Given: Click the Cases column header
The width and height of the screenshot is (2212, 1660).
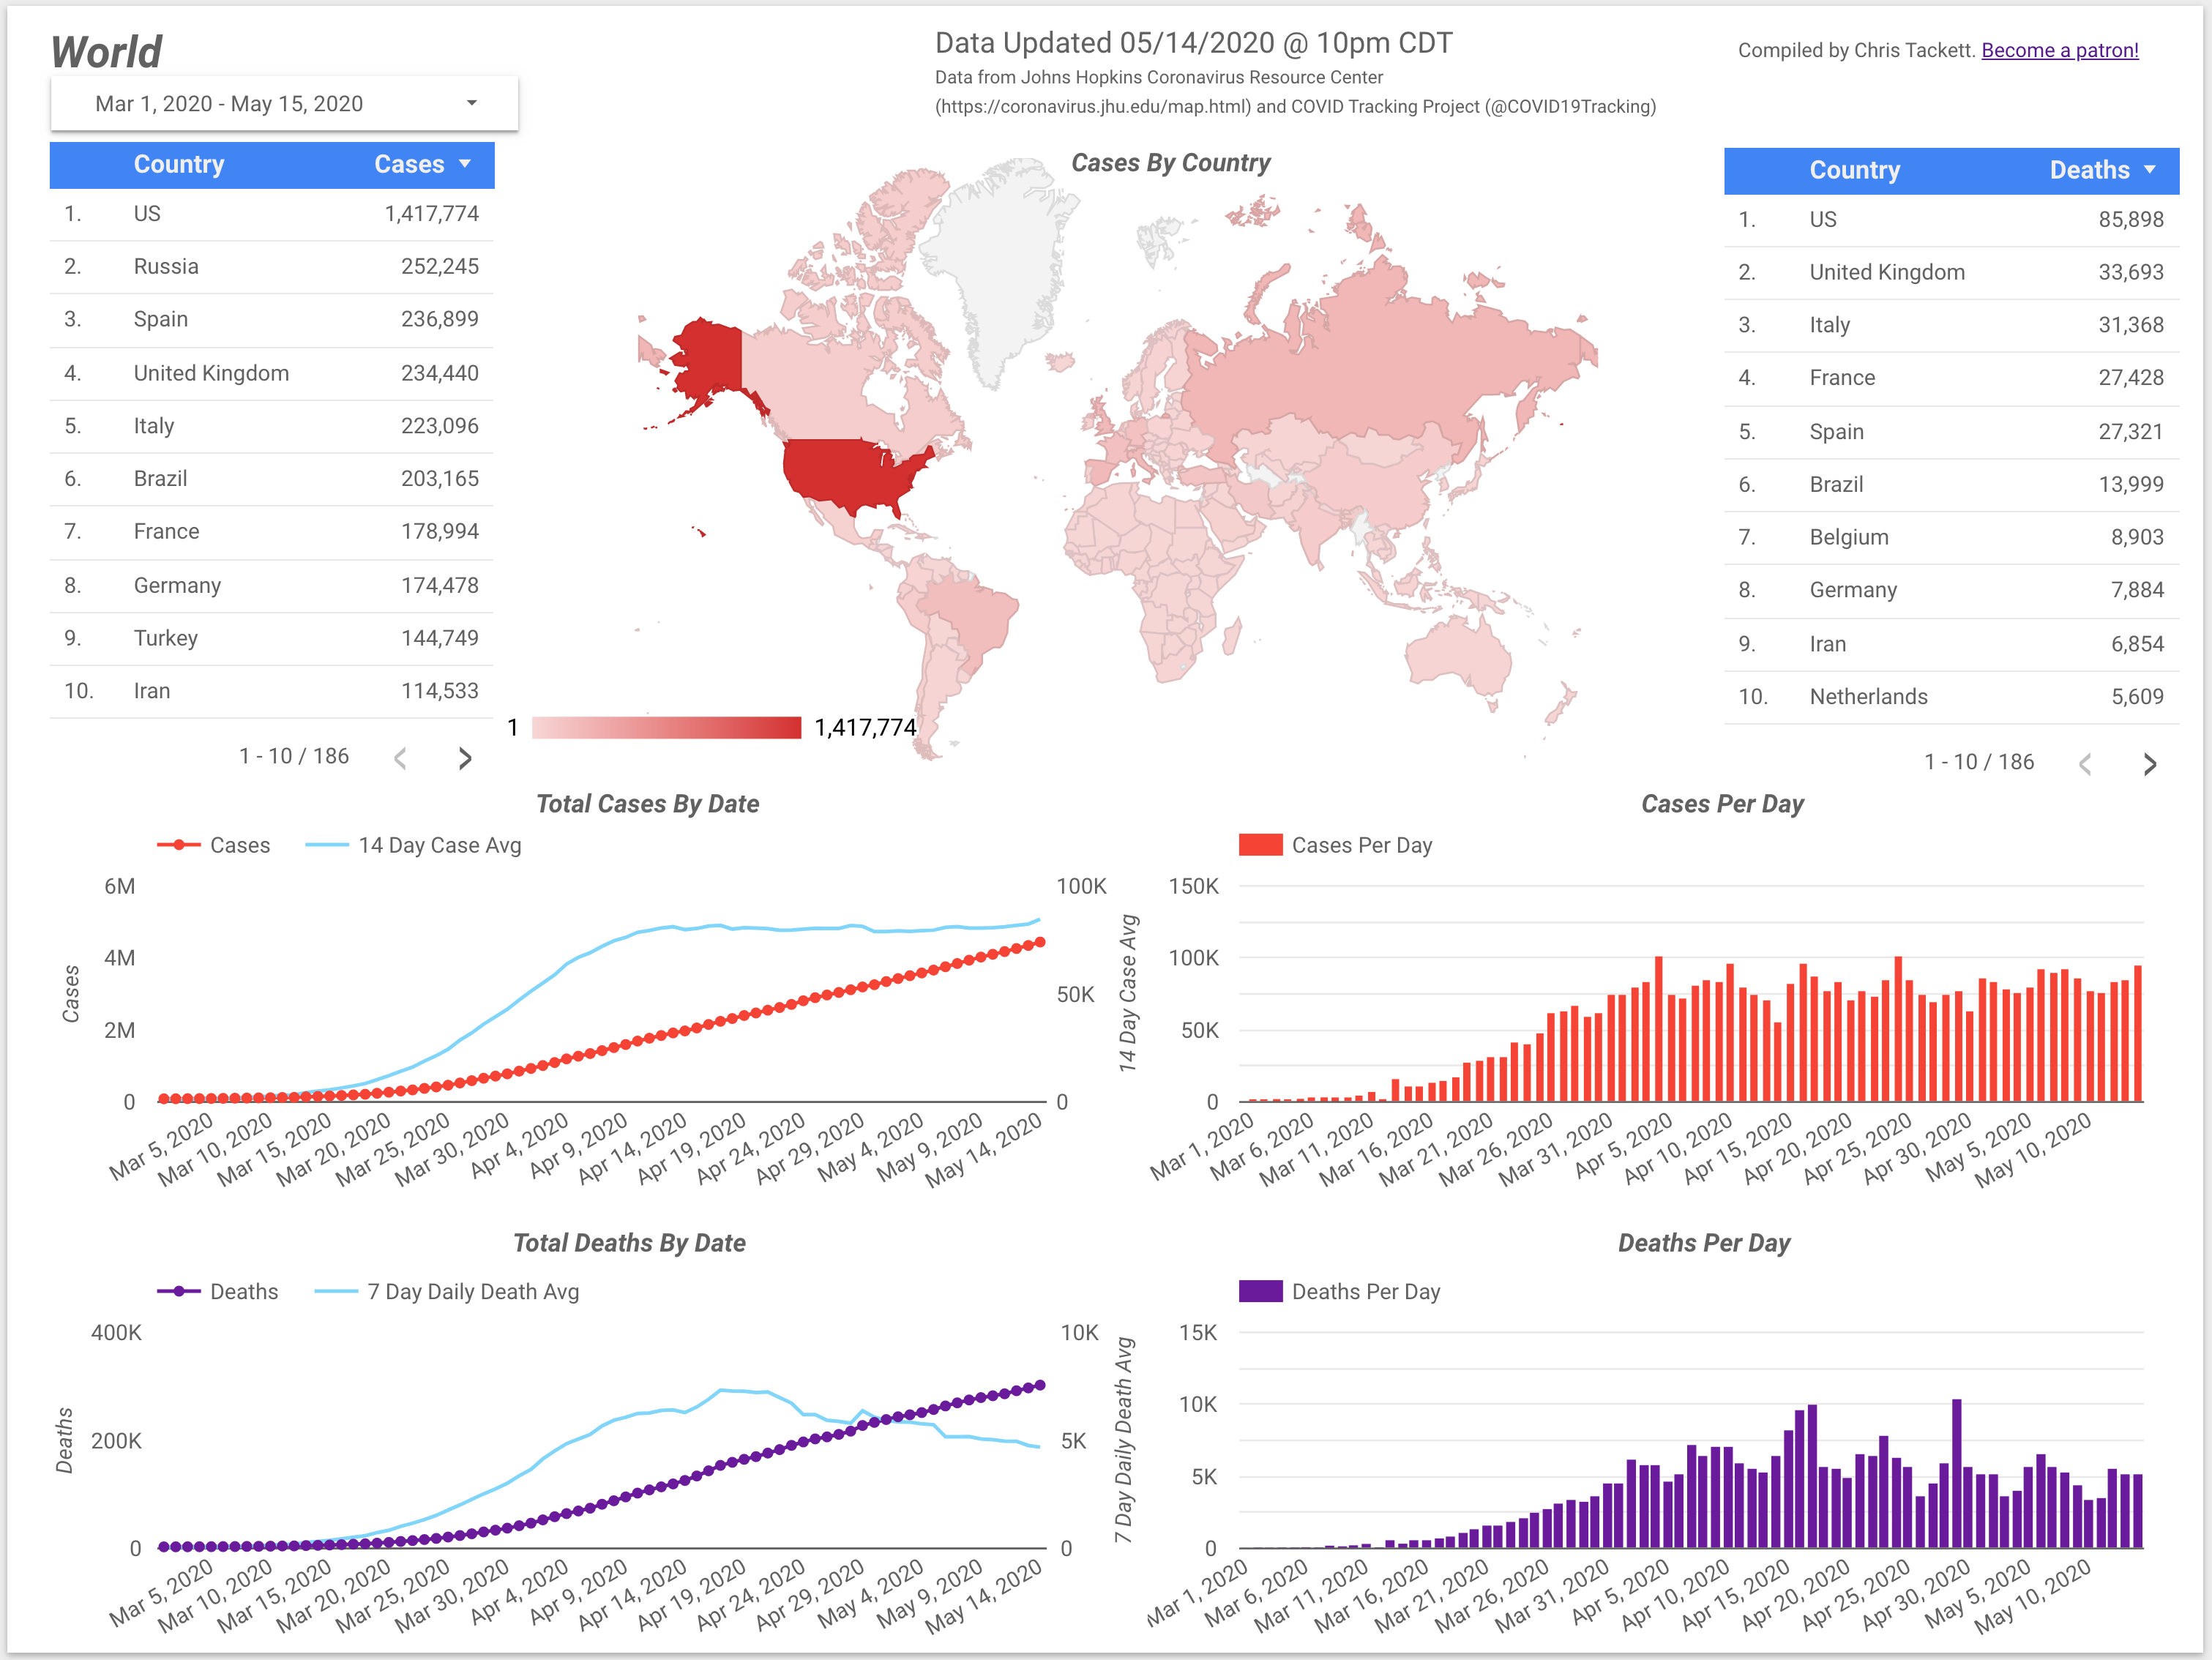Looking at the screenshot, I should tap(408, 164).
